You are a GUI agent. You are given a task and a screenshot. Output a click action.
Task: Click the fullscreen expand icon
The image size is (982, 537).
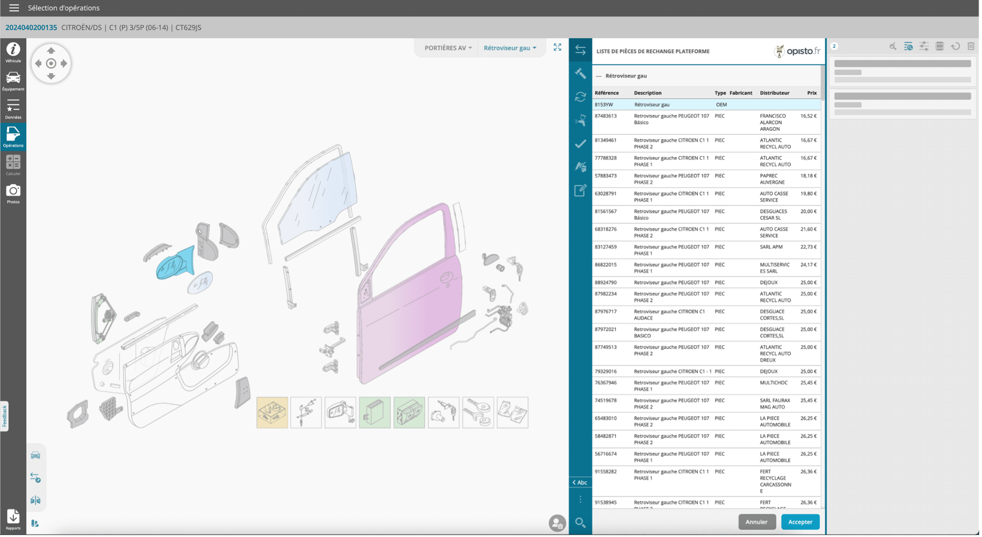click(557, 47)
